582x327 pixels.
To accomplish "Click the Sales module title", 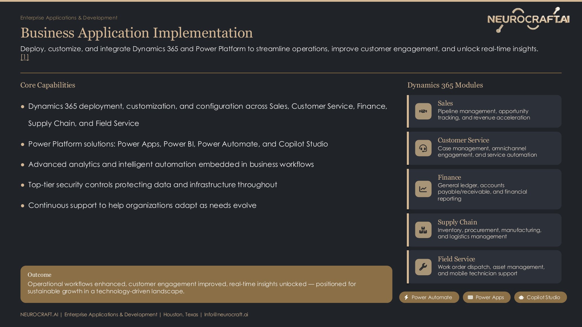I will [x=445, y=103].
